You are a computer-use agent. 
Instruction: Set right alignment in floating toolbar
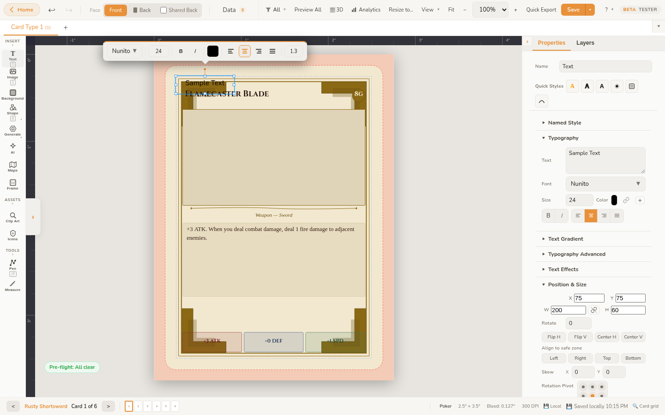coord(259,51)
